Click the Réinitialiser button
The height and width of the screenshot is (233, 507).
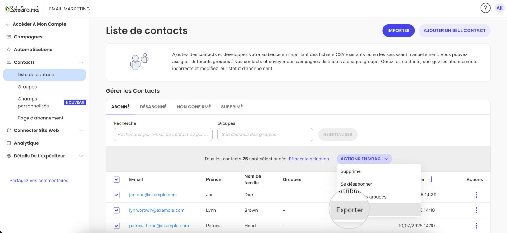tap(338, 135)
